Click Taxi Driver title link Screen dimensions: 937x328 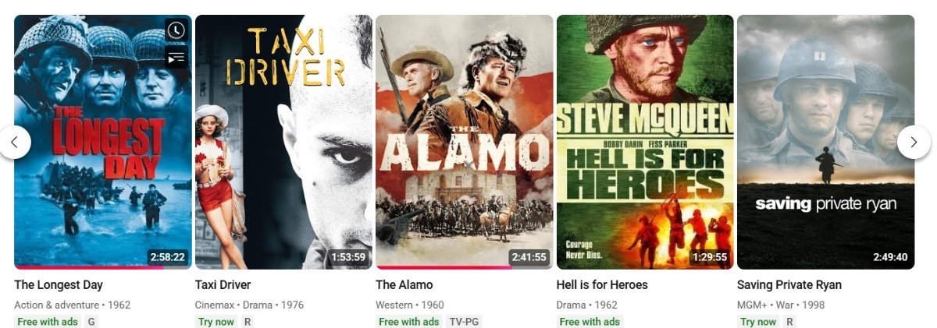(223, 285)
